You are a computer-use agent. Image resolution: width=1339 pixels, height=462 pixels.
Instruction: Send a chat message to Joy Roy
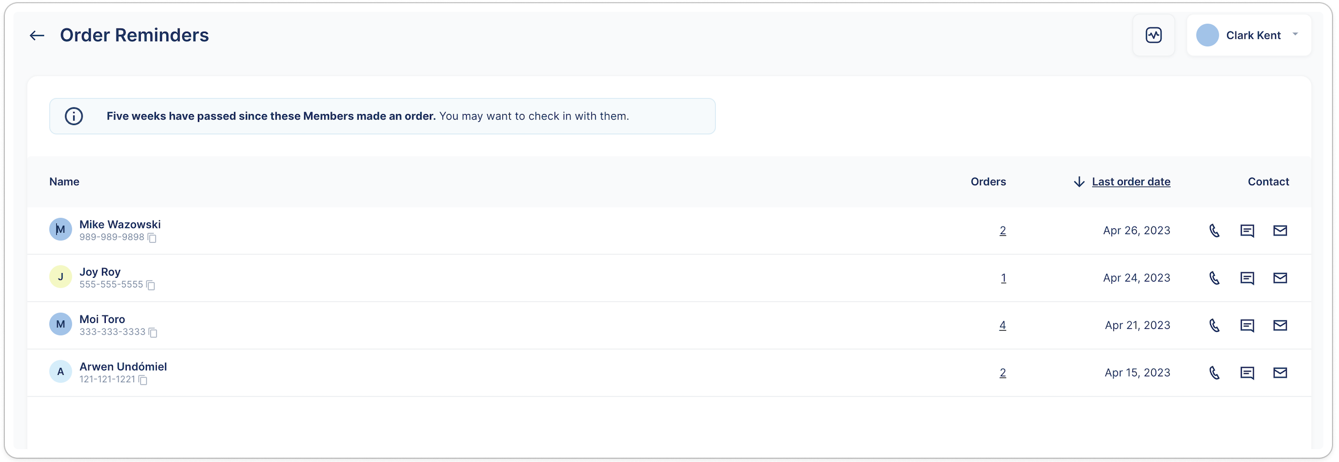pos(1247,278)
